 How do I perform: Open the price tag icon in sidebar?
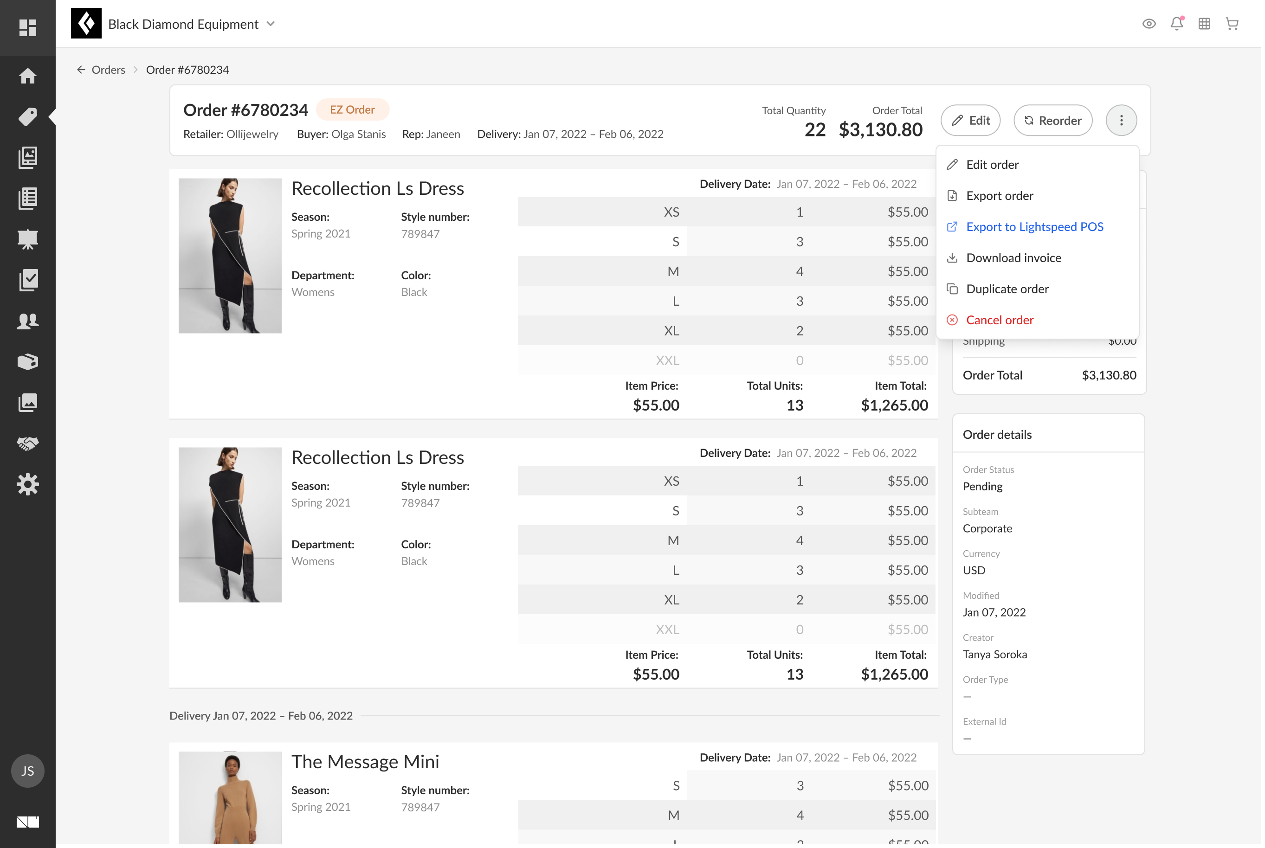(x=27, y=117)
